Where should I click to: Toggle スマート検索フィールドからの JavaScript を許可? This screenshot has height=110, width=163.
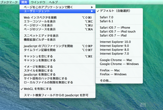coord(58,95)
